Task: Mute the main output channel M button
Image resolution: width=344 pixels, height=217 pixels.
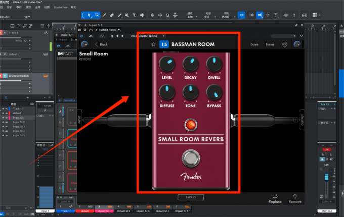Action: (323, 154)
